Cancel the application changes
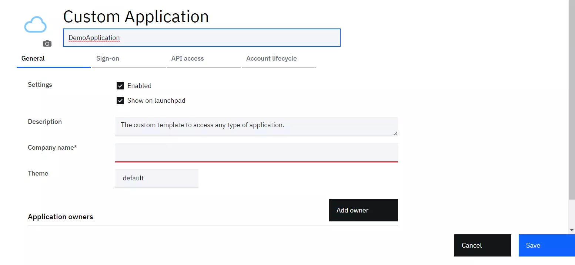 tap(482, 245)
